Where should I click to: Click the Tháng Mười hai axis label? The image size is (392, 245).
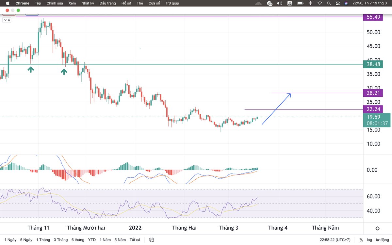86,228
